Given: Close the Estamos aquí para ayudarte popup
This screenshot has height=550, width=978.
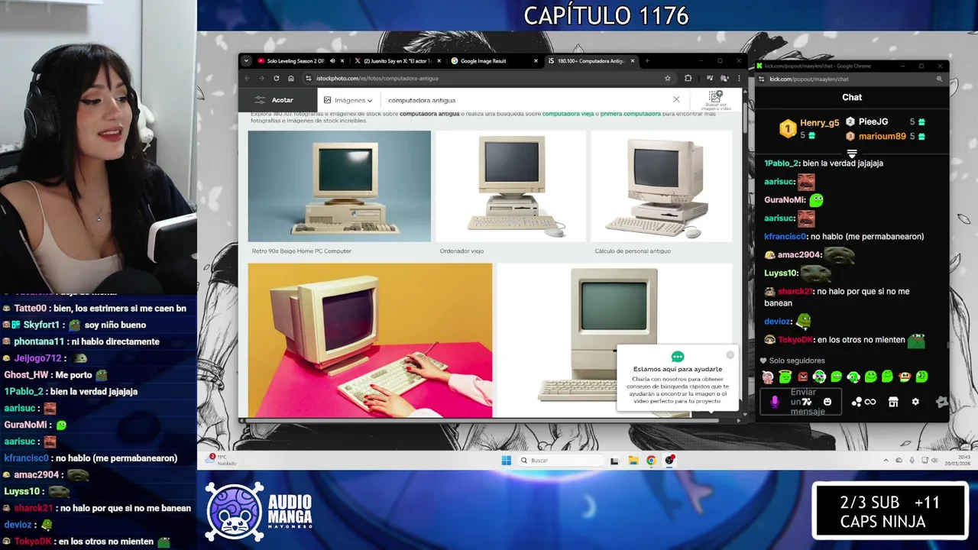Looking at the screenshot, I should [x=730, y=354].
